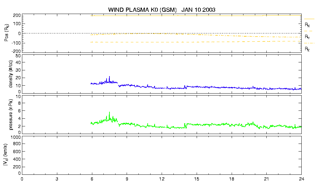Screen dimensions: 316x191
Task: Click the dash-dot Rz legend line sample
Action: [x=309, y=43]
